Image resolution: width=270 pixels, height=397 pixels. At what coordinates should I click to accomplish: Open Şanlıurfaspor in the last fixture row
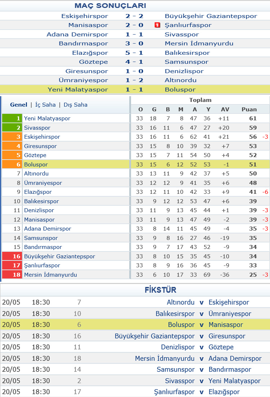(x=174, y=392)
